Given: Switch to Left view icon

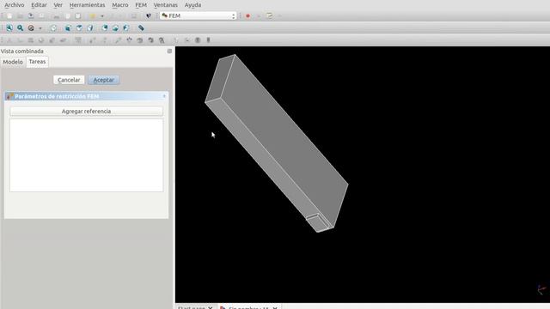Looking at the screenshot, I should (x=126, y=28).
